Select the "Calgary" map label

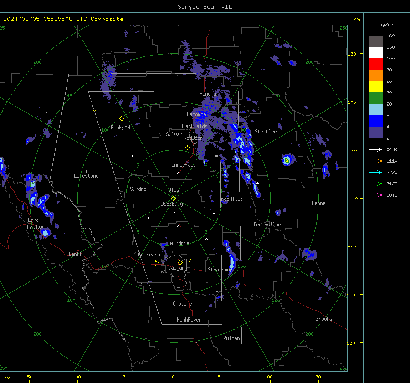point(178,268)
